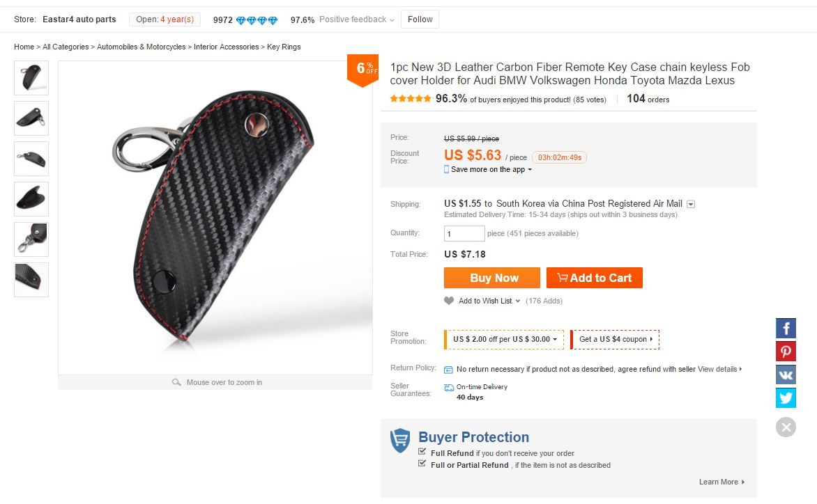This screenshot has width=817, height=504.
Task: Share product on VK
Action: [x=786, y=375]
